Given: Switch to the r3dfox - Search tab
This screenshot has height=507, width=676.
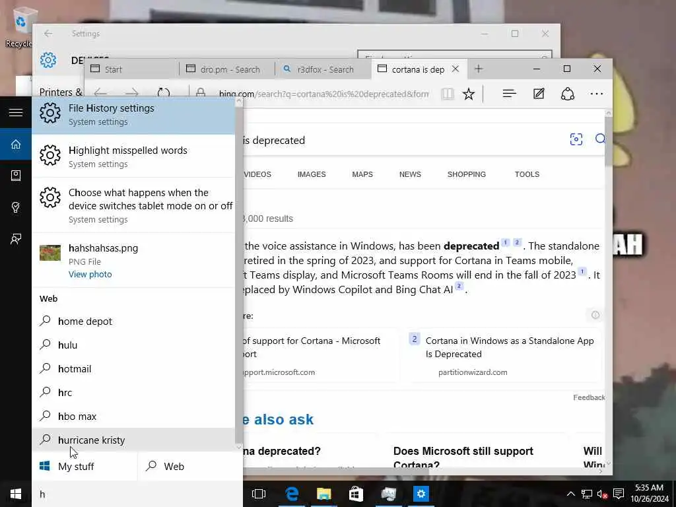Looking at the screenshot, I should coord(322,69).
